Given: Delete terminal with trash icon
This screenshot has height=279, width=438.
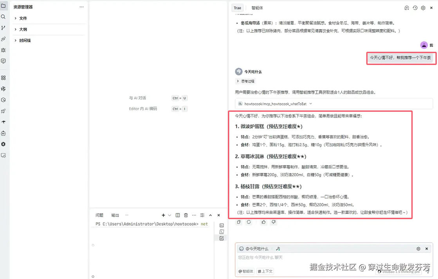Looking at the screenshot, I should pyautogui.click(x=186, y=215).
